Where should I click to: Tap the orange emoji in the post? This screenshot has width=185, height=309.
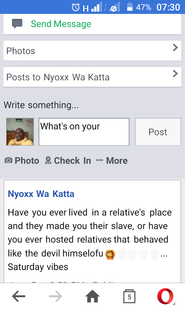[x=110, y=254]
